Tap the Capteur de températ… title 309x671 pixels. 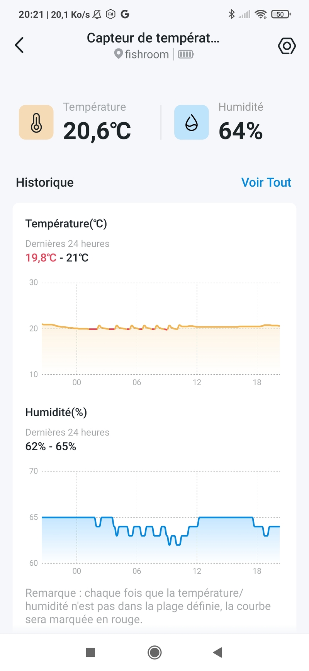153,38
